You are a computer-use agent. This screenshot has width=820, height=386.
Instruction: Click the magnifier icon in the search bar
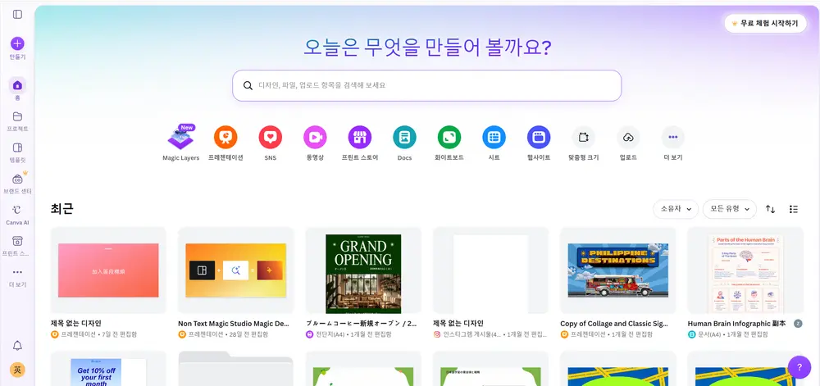tap(248, 86)
